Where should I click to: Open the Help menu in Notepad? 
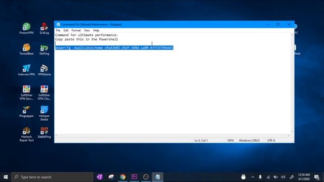pos(96,30)
